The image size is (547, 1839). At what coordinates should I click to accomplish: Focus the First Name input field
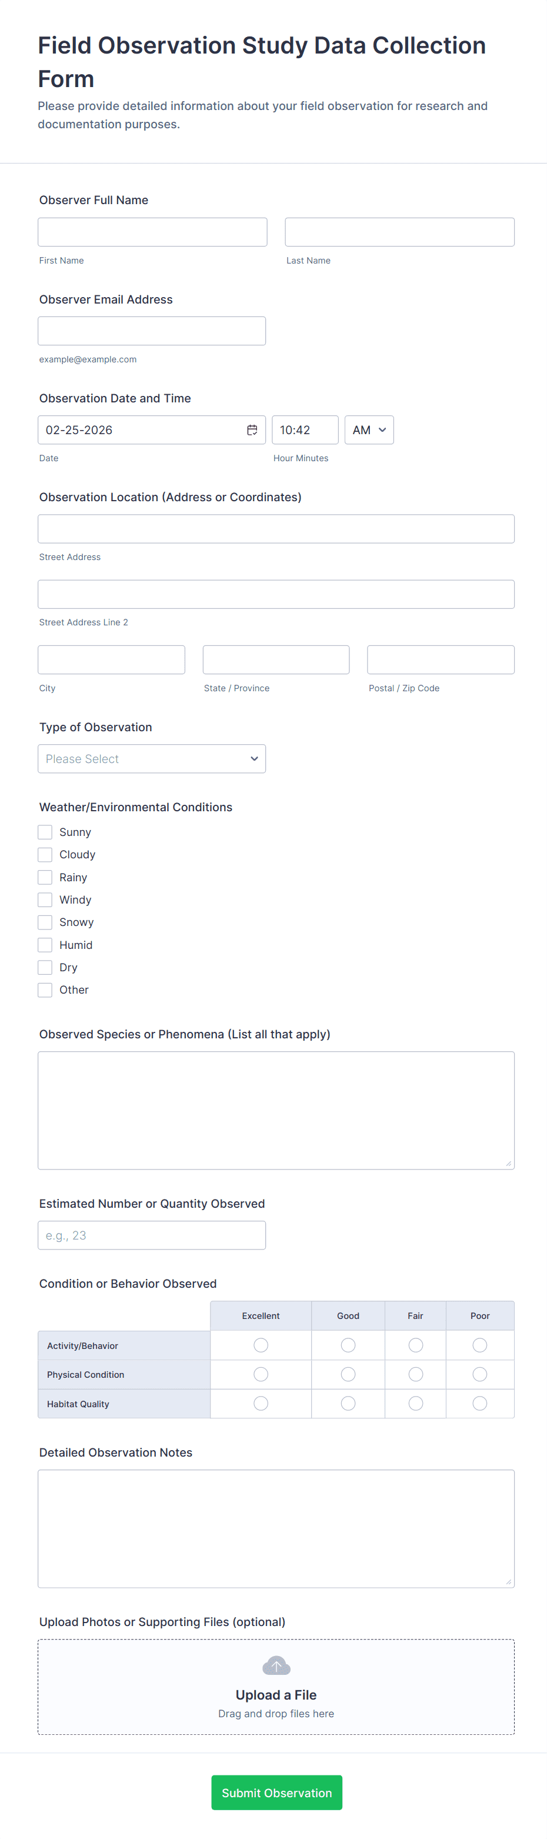[x=152, y=232]
